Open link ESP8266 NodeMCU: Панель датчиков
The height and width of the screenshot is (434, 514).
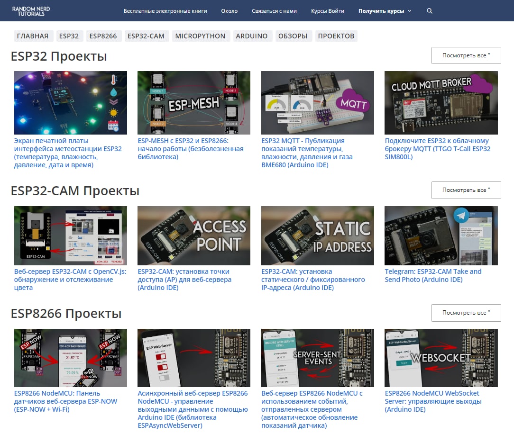[65, 401]
